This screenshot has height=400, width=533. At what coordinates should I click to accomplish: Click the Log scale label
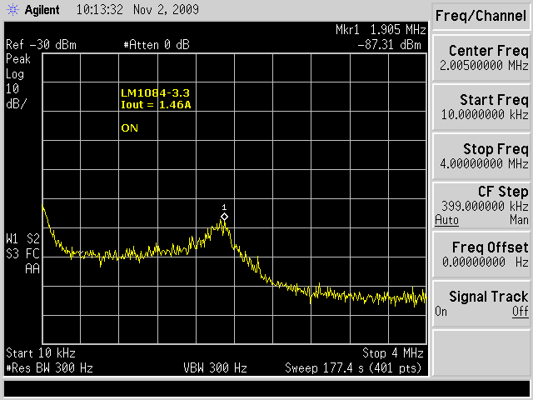coord(15,74)
